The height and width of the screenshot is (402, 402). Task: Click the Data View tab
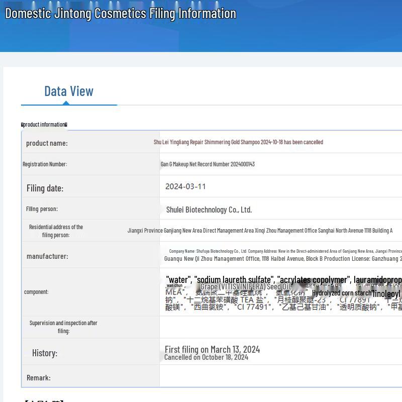[x=69, y=91]
